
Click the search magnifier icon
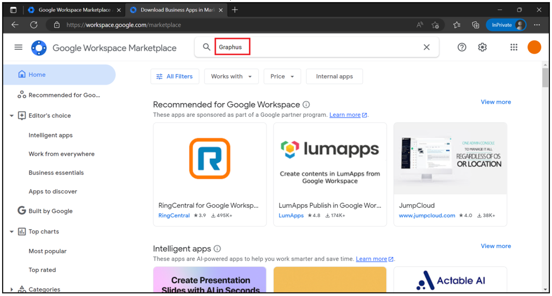click(206, 47)
